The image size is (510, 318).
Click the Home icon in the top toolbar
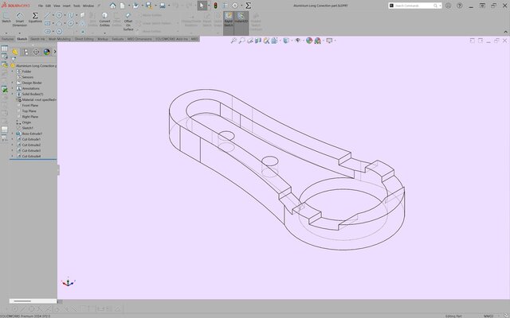click(x=112, y=6)
